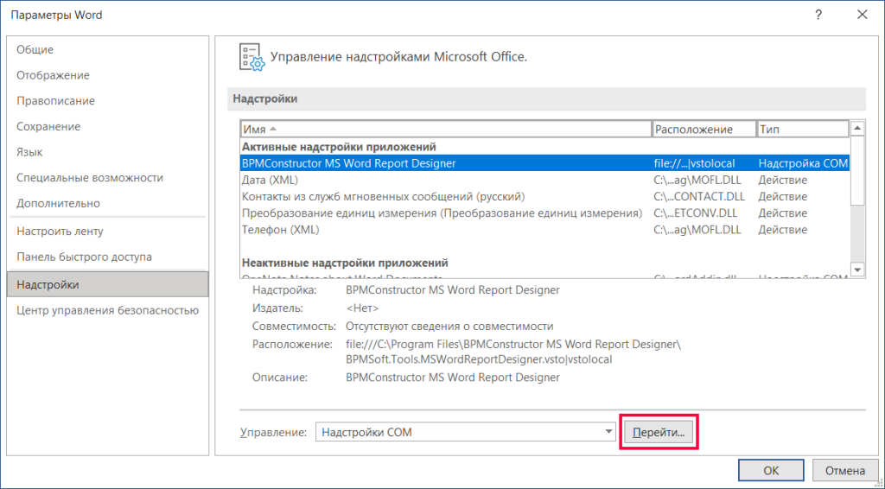
Task: Click the Help question mark icon
Action: click(818, 15)
